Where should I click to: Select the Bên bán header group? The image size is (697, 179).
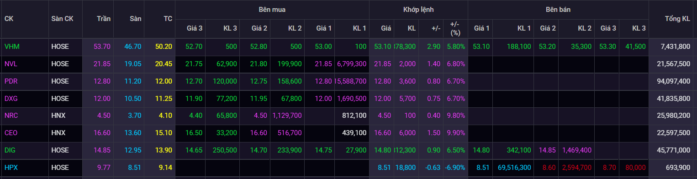click(558, 9)
